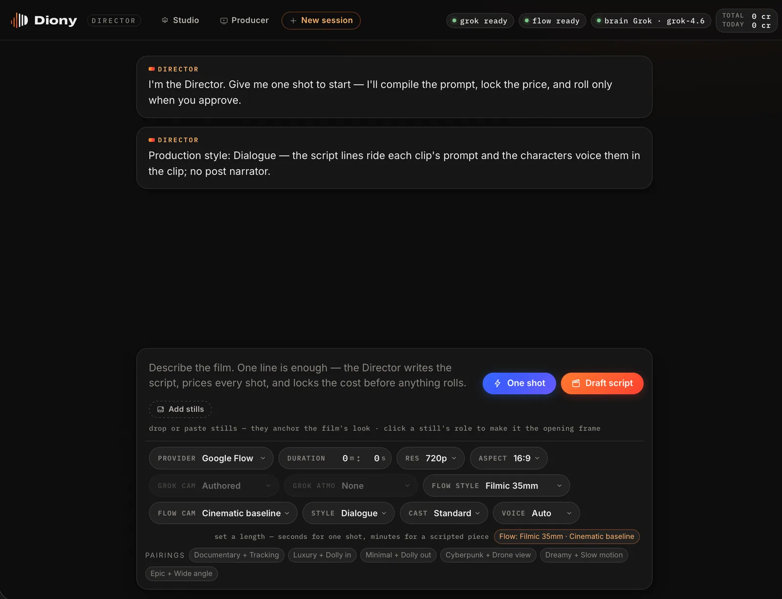The width and height of the screenshot is (782, 599).
Task: Start a New session
Action: [x=321, y=21]
